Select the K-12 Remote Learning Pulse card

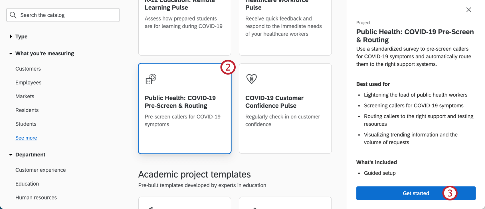click(184, 26)
